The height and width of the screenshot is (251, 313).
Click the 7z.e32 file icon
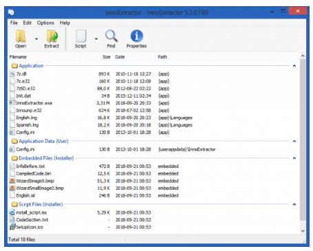[12, 81]
